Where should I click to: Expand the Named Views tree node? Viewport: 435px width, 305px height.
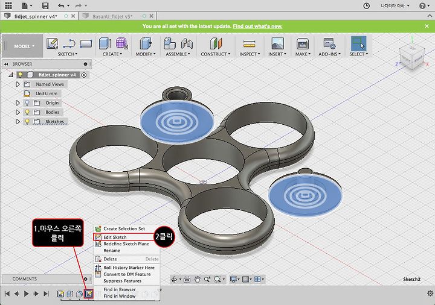(x=18, y=84)
